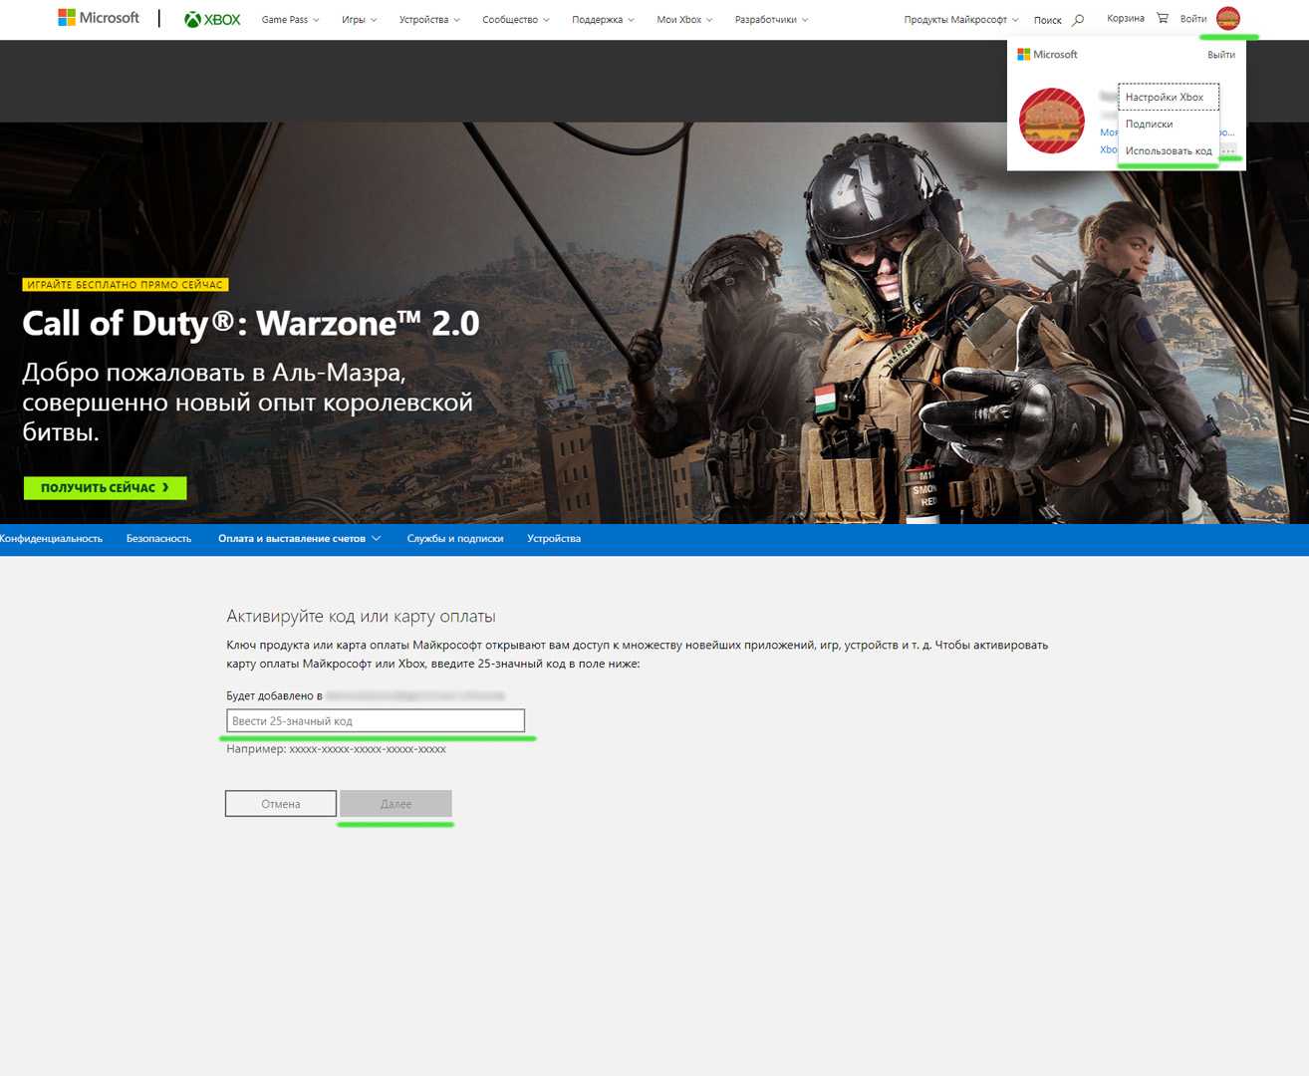This screenshot has width=1309, height=1076.
Task: Expand the Продукты Майкрософт dropdown
Action: [960, 20]
